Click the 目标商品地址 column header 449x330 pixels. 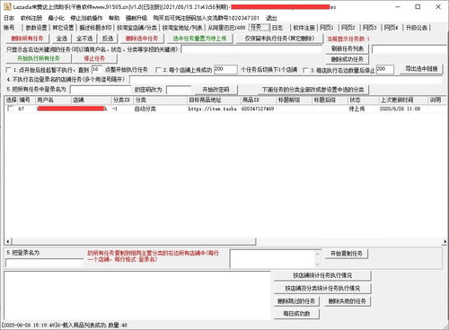pos(214,100)
